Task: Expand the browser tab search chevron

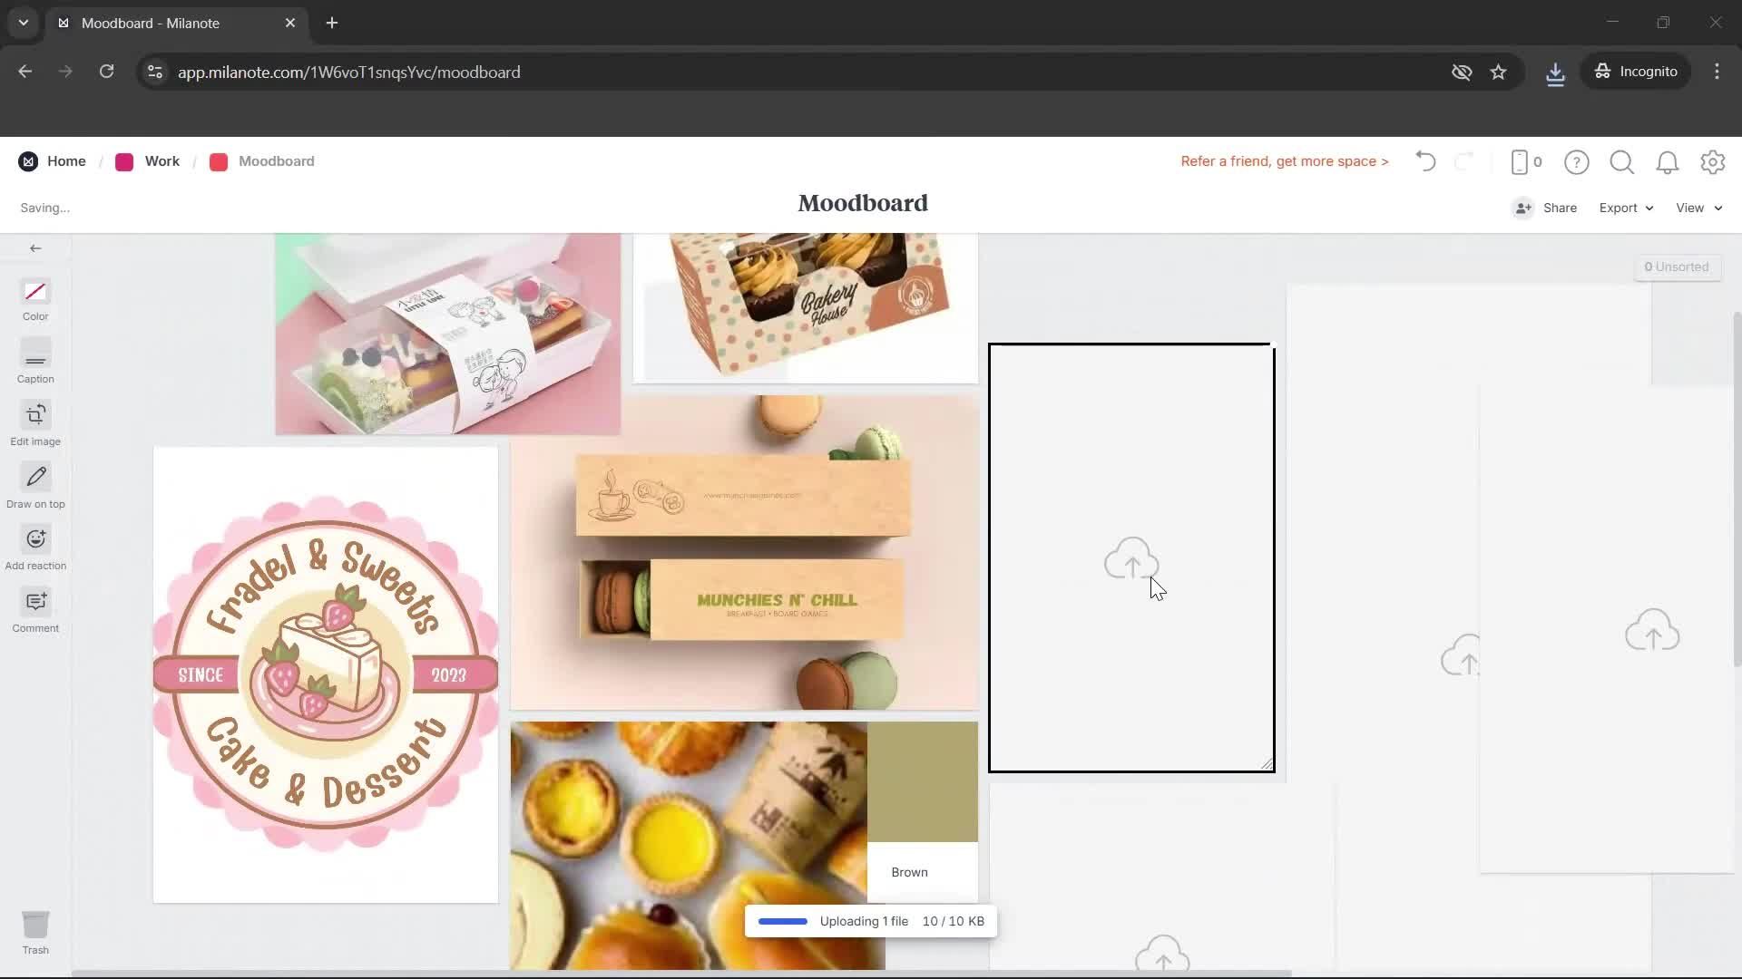Action: click(x=23, y=23)
